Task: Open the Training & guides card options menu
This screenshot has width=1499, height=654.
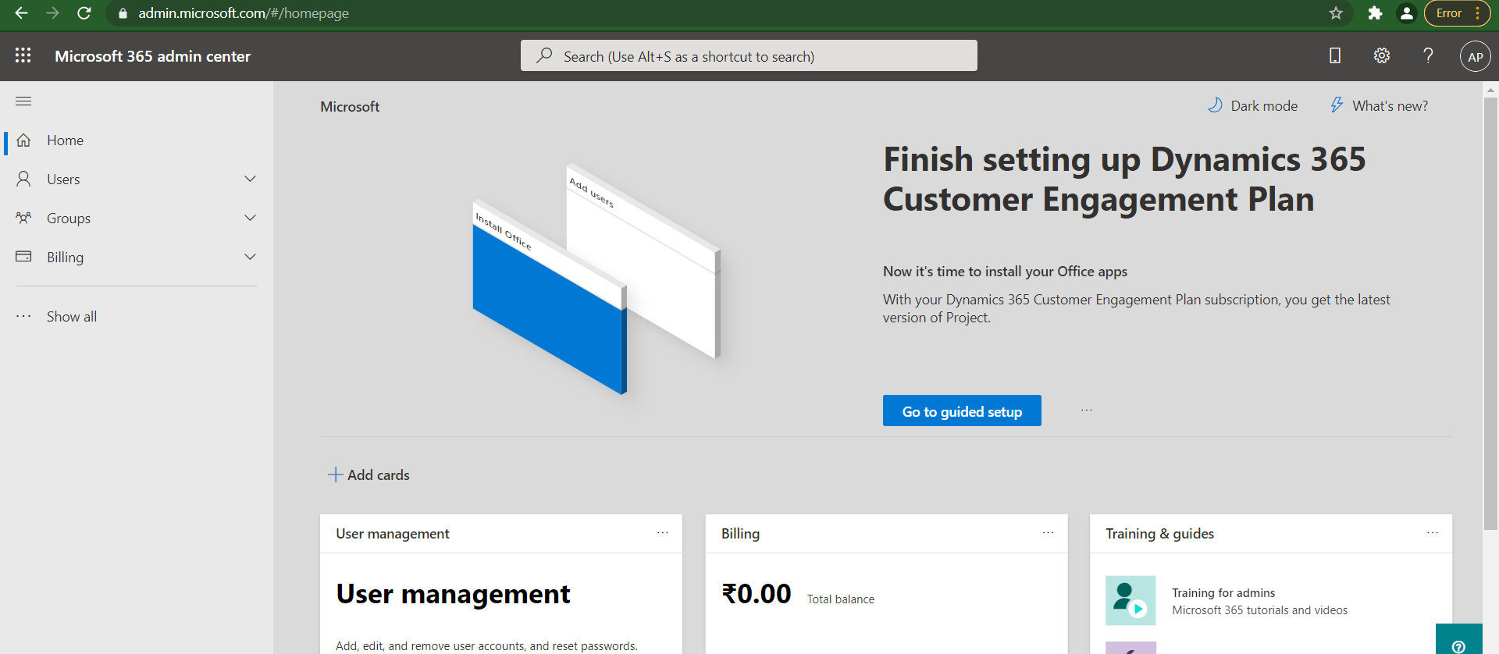Action: (1433, 533)
